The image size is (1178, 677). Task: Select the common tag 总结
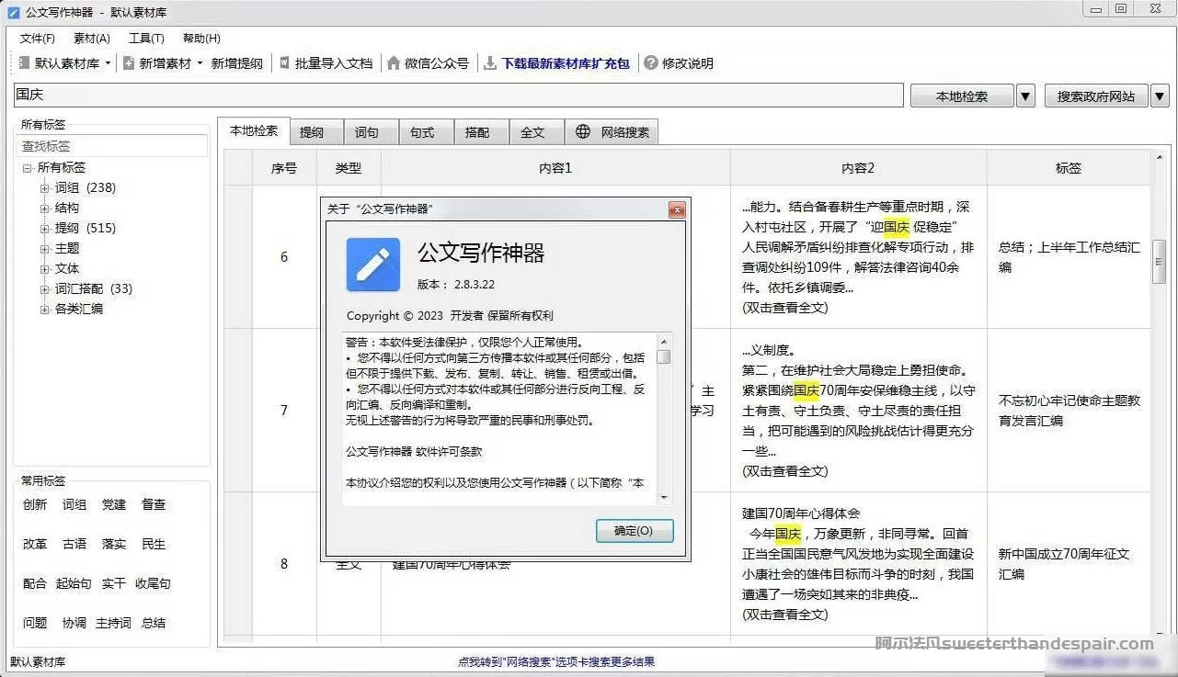click(154, 623)
